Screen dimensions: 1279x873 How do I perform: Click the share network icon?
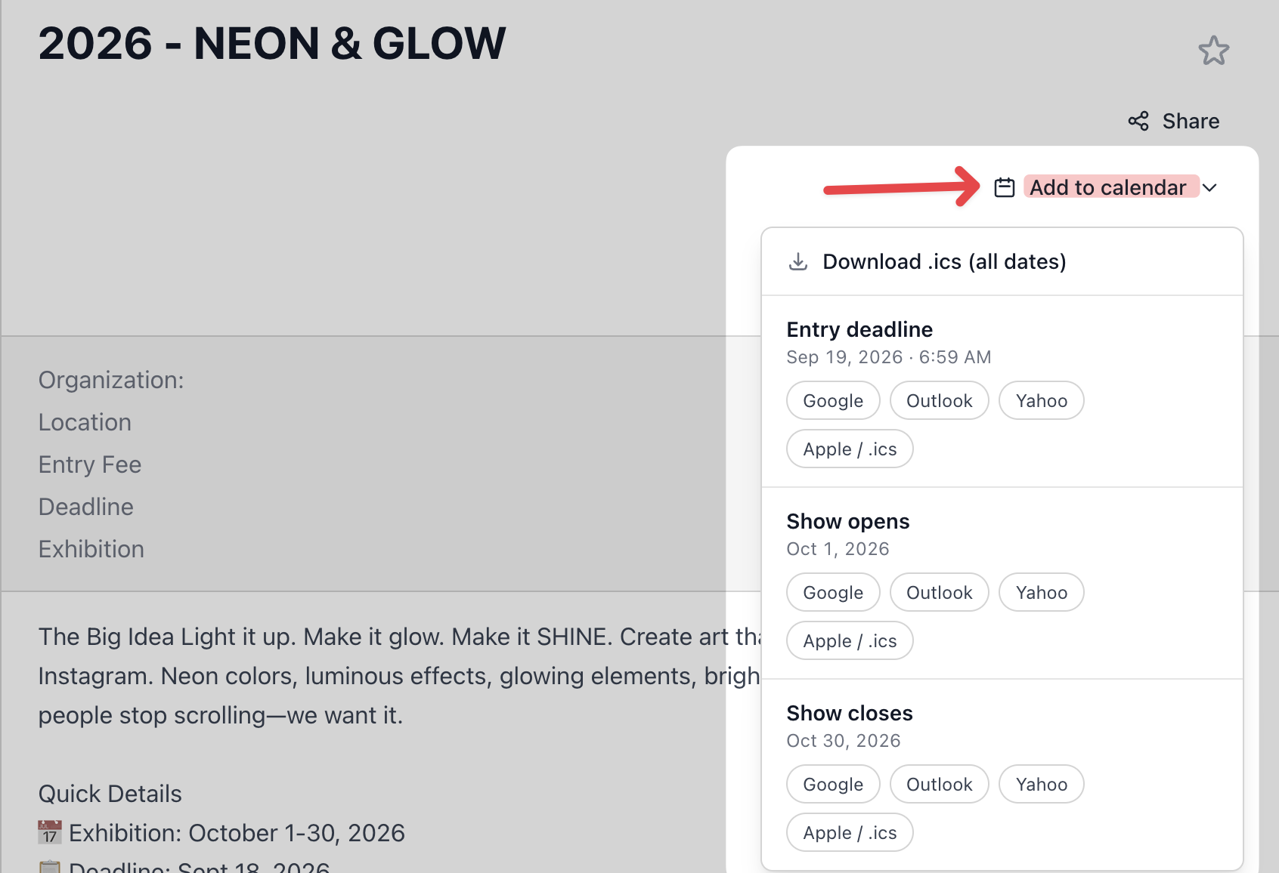click(1138, 121)
